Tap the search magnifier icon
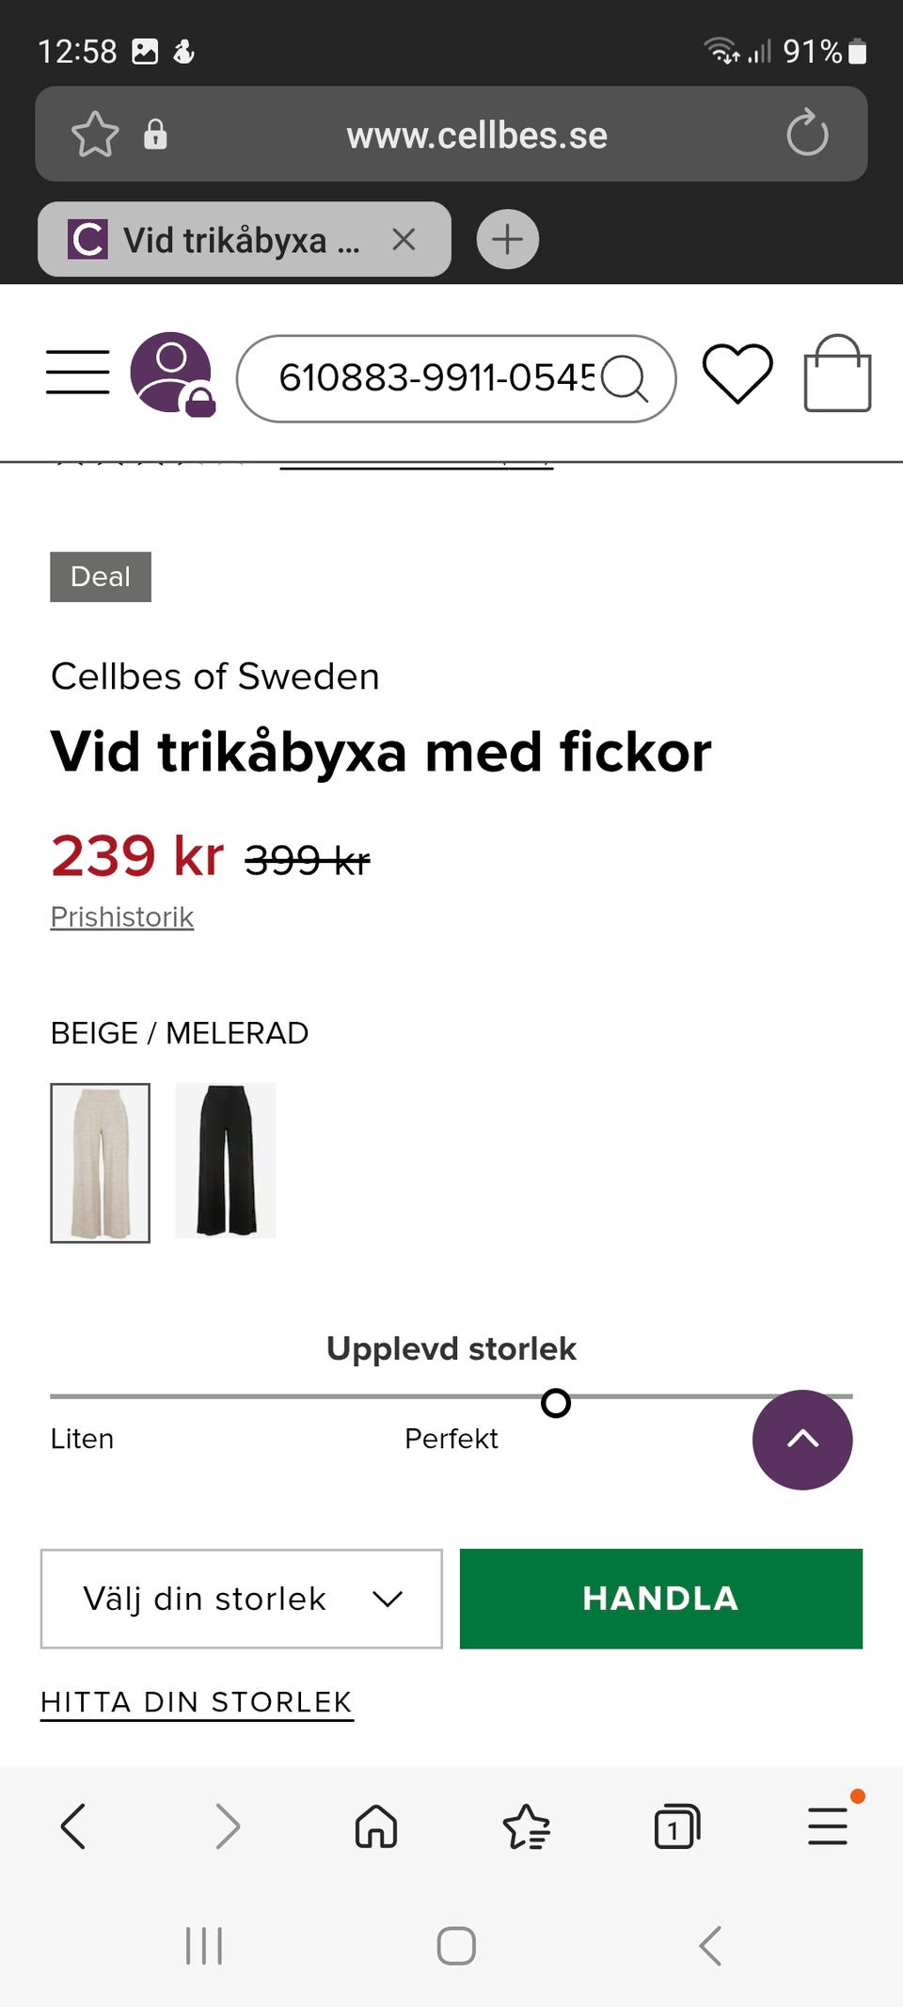Image resolution: width=903 pixels, height=2007 pixels. tap(625, 378)
